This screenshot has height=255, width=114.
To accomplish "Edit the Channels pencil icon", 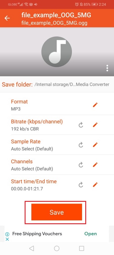I will tap(95, 165).
